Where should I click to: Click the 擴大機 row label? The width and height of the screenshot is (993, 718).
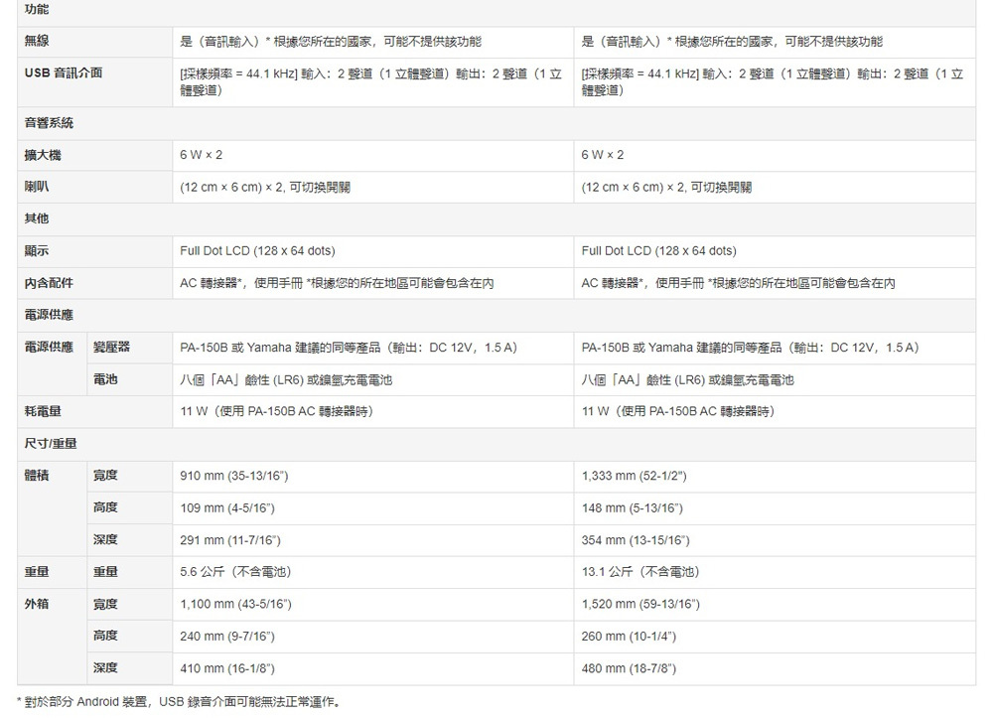point(43,155)
